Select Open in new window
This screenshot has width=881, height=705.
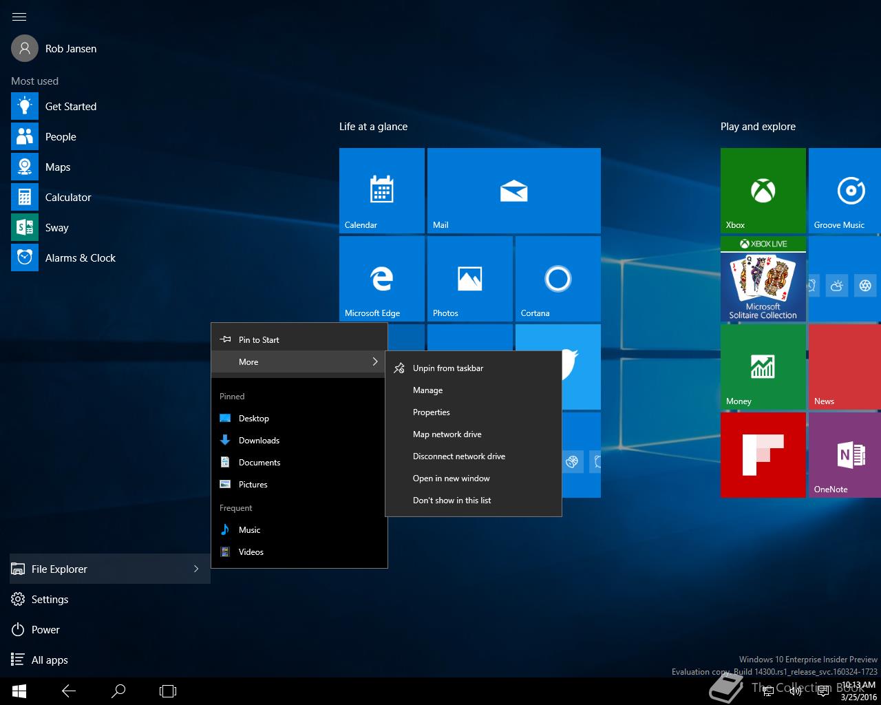[474, 478]
